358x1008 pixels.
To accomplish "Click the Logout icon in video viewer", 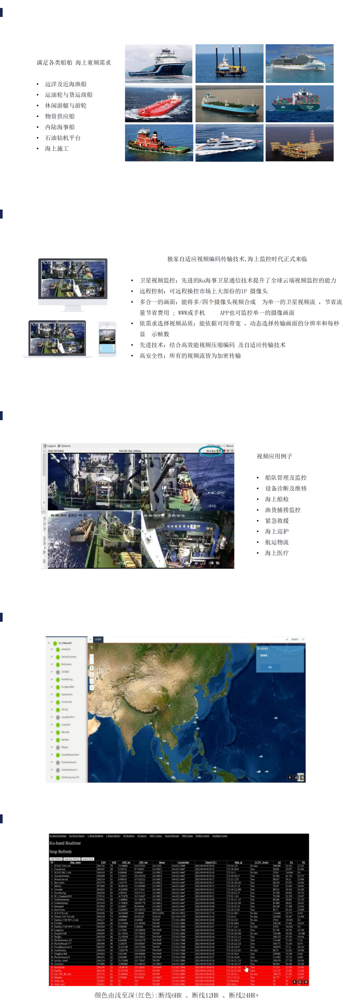I will pyautogui.click(x=45, y=446).
